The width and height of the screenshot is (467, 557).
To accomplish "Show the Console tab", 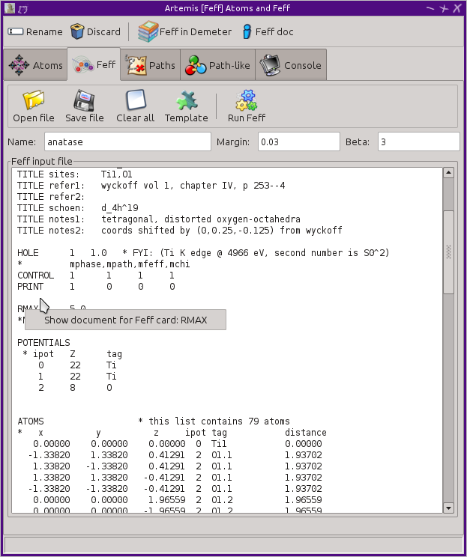I will pos(291,65).
